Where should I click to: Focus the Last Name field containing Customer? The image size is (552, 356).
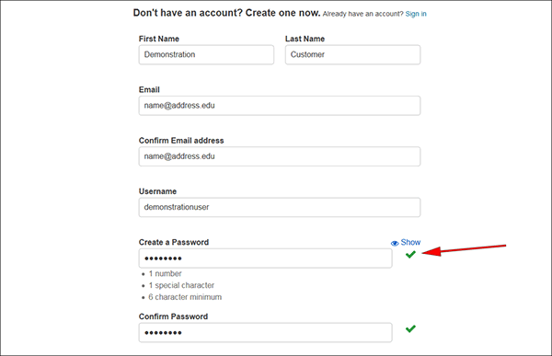click(x=352, y=54)
